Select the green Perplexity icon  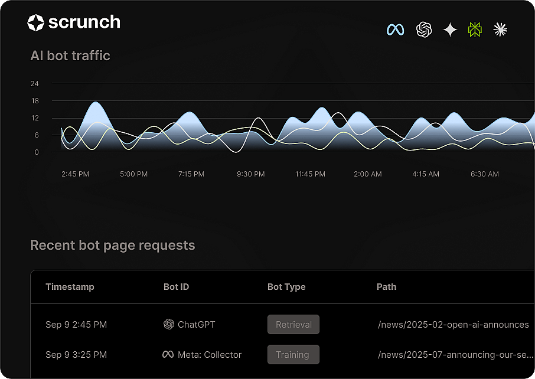coord(475,30)
